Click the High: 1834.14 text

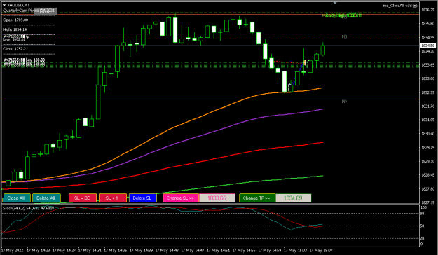tap(15, 29)
